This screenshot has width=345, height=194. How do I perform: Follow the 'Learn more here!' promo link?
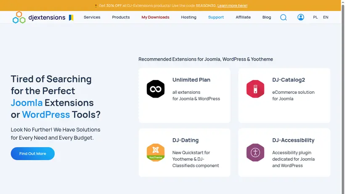pyautogui.click(x=232, y=6)
